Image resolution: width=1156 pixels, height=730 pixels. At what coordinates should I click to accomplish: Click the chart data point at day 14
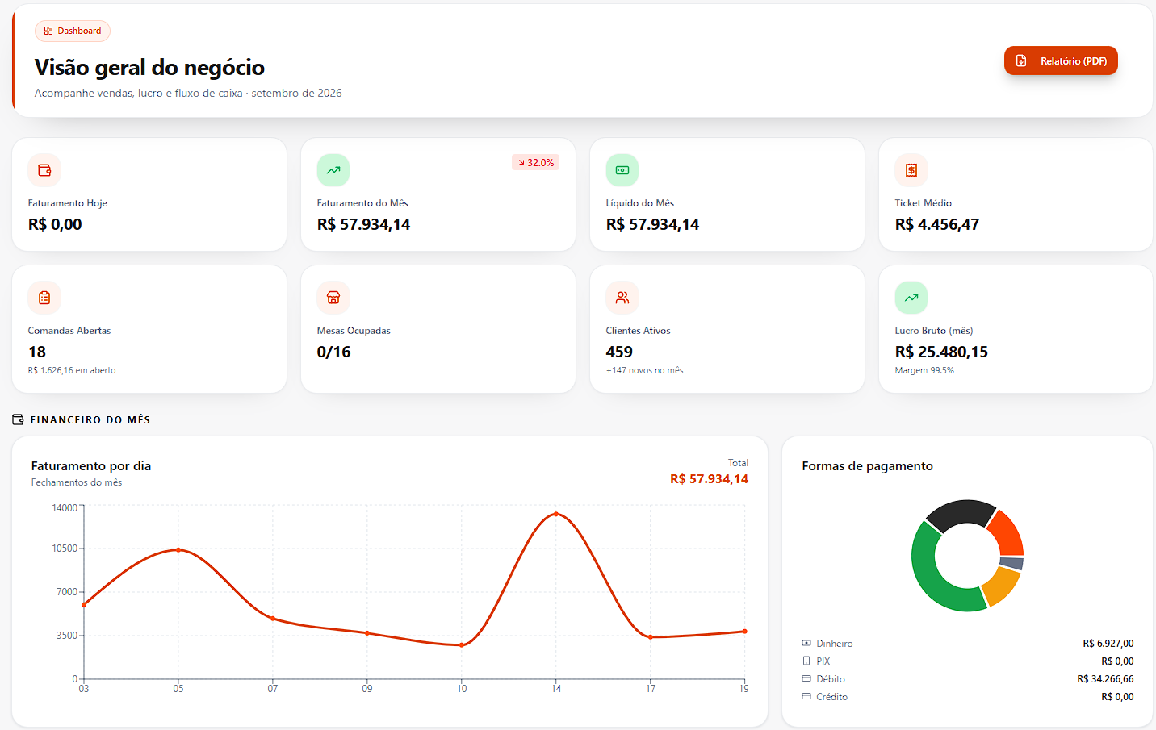[556, 514]
